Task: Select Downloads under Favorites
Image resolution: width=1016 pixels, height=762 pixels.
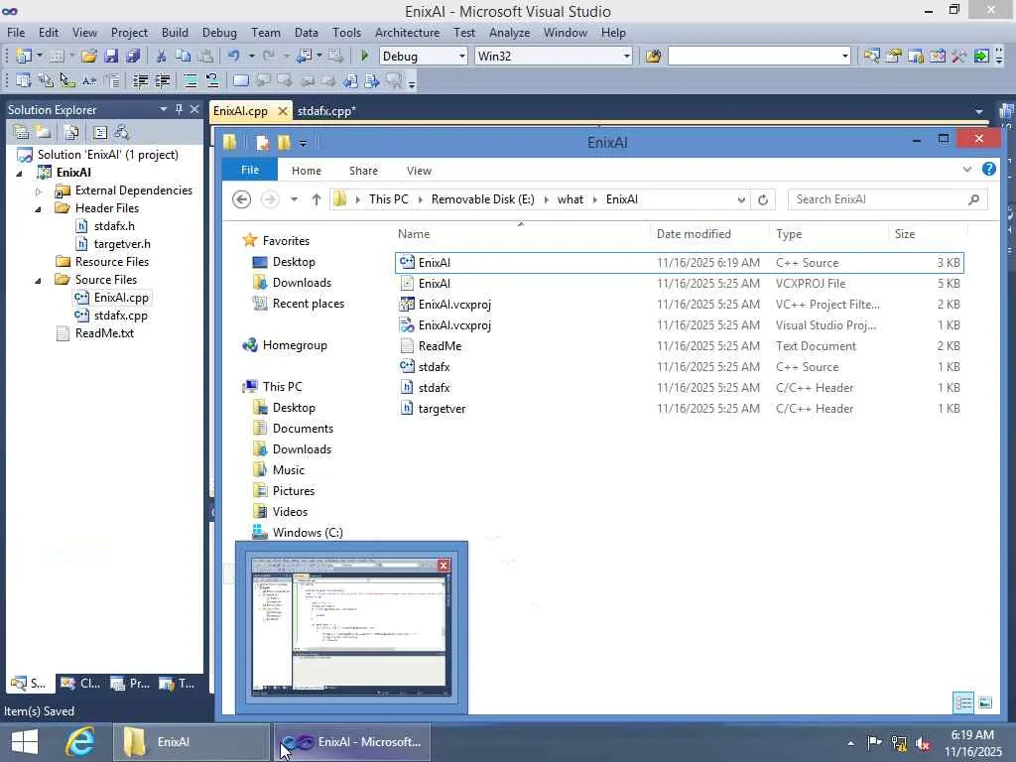Action: point(302,283)
